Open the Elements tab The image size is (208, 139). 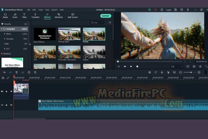59,16
